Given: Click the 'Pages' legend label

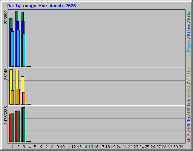Looking at the screenshot, I should [x=188, y=46].
